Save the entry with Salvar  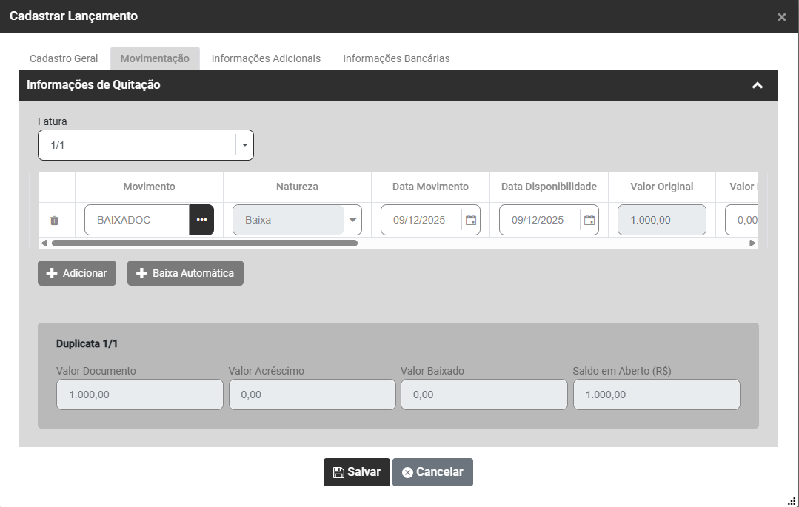[x=356, y=472]
